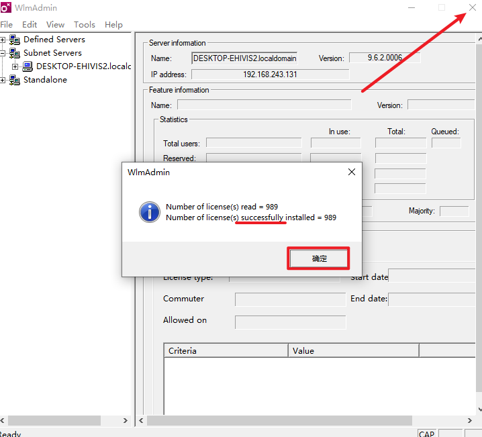
Task: Click the Subnet Servers network icon
Action: [14, 53]
